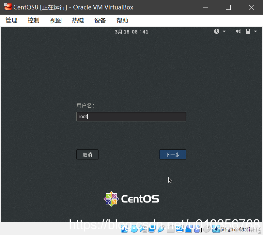Click the USB devices status icon

(161, 229)
